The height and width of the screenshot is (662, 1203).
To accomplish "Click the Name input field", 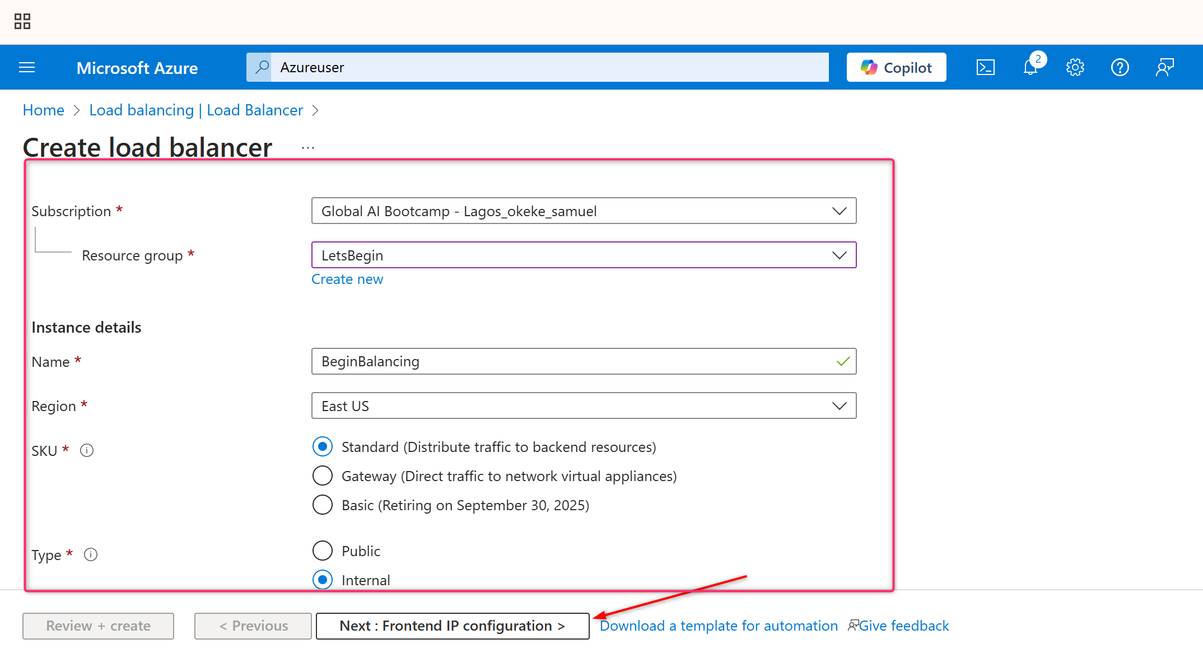I will click(x=584, y=362).
